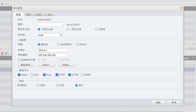Enable the 启用DNS代理 checkbox
Viewport: 196px width, 112px height.
[x=19, y=60]
